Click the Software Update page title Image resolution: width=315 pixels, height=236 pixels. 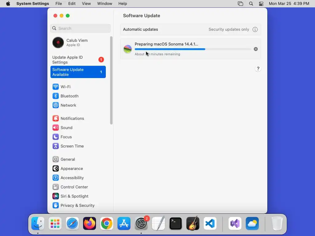click(x=142, y=16)
